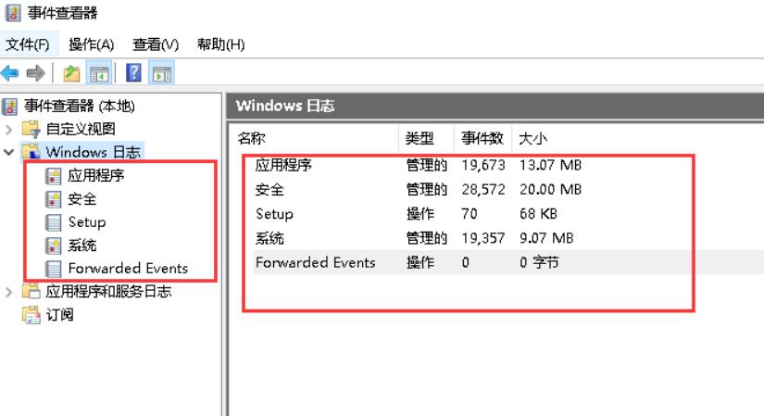Image resolution: width=764 pixels, height=416 pixels.
Task: Open the 操作(A) menu
Action: 91,44
